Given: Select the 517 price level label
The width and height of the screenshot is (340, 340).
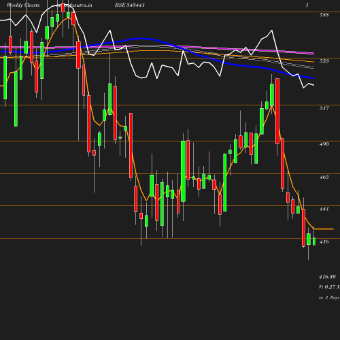Looking at the screenshot, I should 324,108.
